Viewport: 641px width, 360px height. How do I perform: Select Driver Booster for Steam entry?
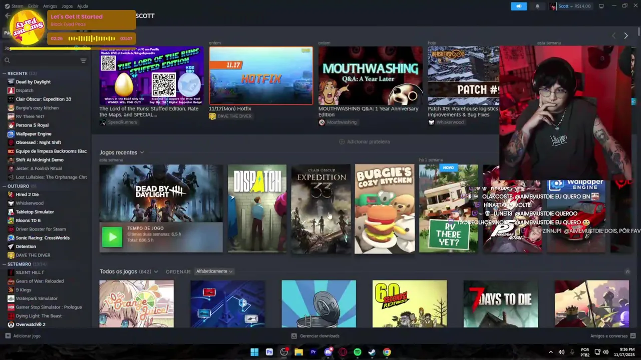[x=41, y=229]
